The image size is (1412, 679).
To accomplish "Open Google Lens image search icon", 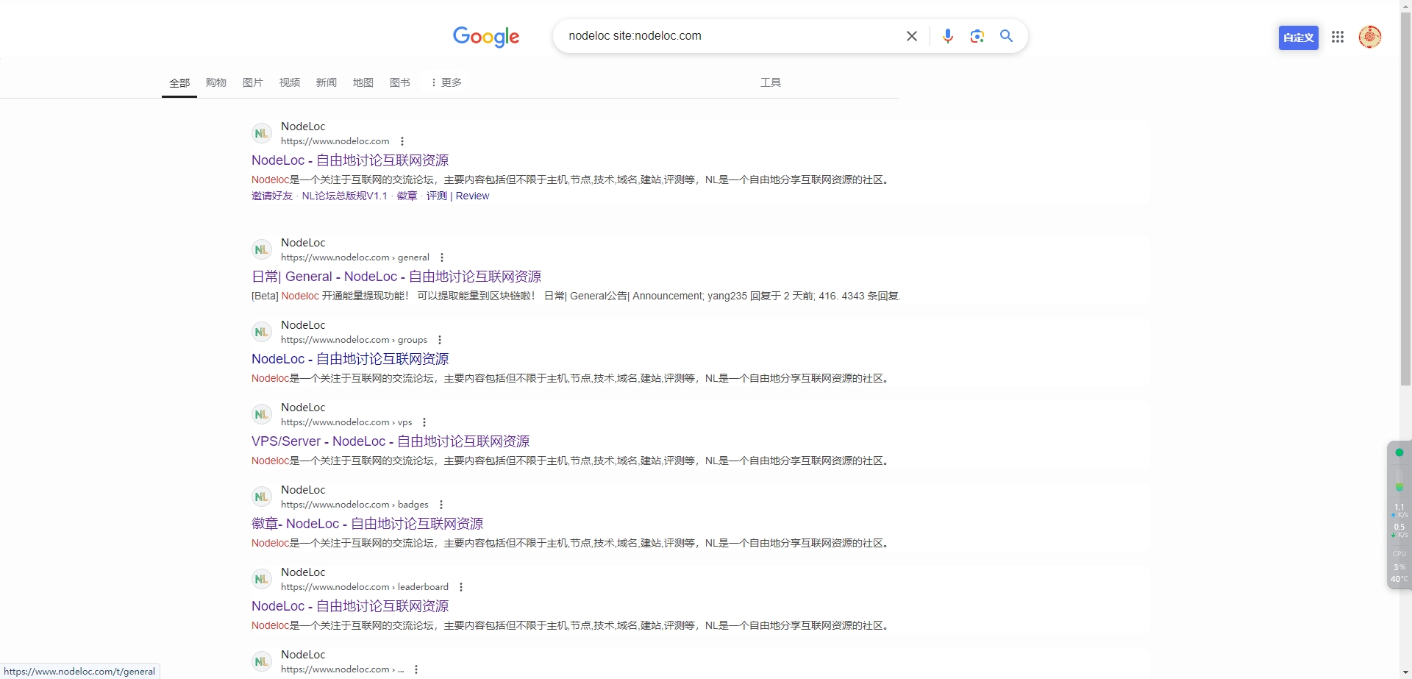I will point(977,36).
